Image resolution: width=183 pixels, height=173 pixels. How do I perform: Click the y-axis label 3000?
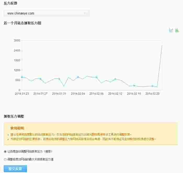[17, 40]
